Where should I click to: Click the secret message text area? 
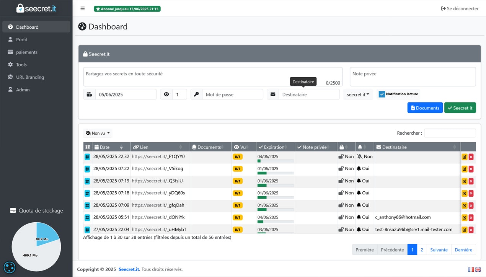(213, 77)
